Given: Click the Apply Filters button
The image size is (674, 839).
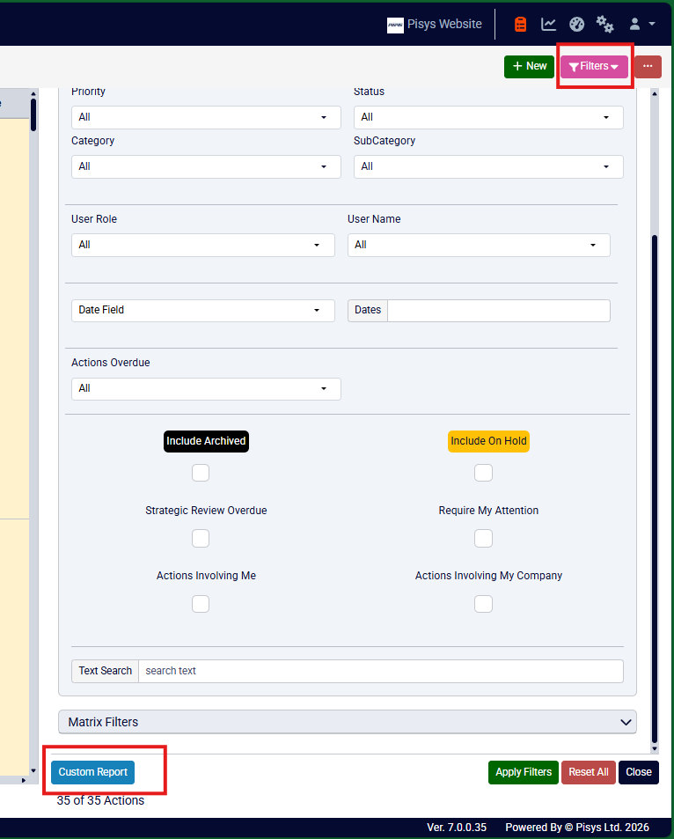Looking at the screenshot, I should pyautogui.click(x=524, y=772).
